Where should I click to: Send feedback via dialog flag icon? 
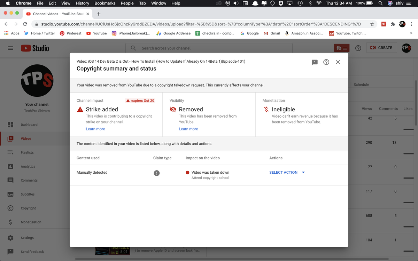click(315, 62)
